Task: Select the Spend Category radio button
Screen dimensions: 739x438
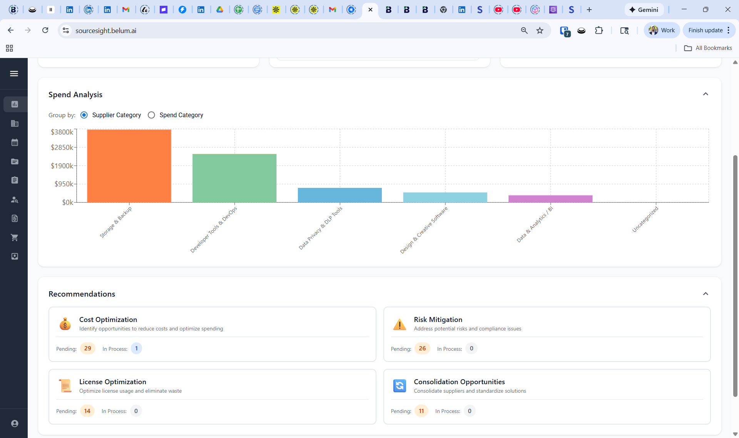Action: tap(151, 115)
